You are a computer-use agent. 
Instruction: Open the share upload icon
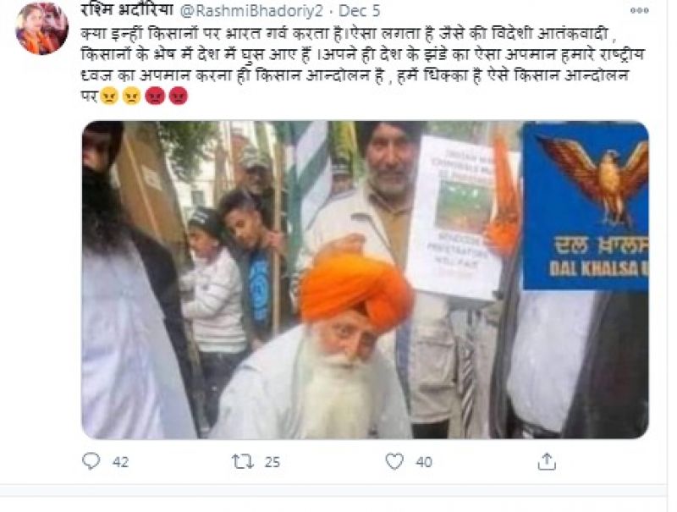point(547,461)
